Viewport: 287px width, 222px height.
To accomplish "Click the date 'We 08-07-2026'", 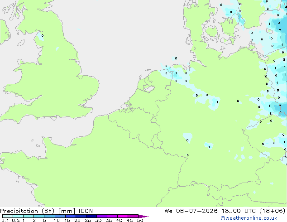I will pyautogui.click(x=191, y=211).
